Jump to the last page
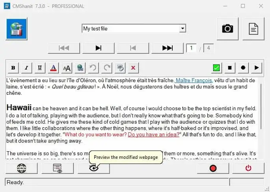This screenshot has height=192, width=270. coord(168,48)
